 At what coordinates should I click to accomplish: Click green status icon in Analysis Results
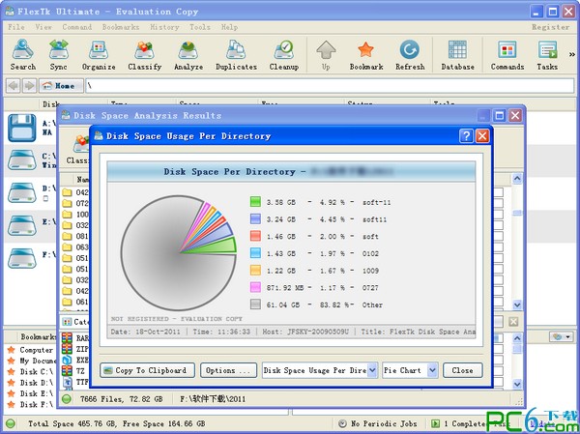pyautogui.click(x=67, y=399)
